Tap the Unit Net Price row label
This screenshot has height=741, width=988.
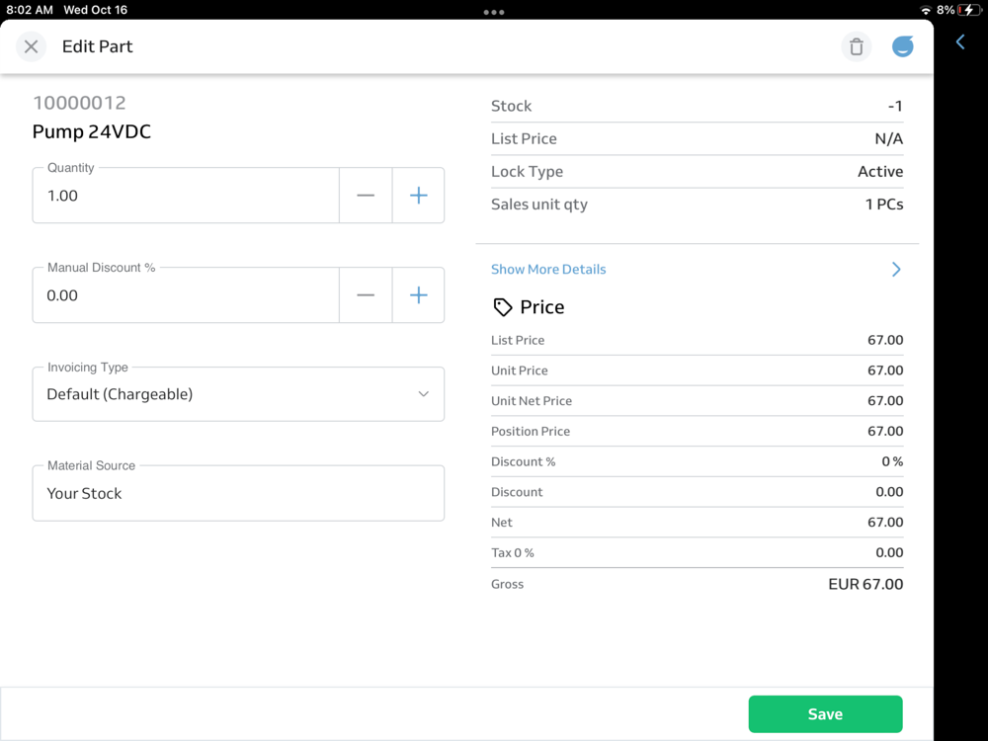[532, 401]
